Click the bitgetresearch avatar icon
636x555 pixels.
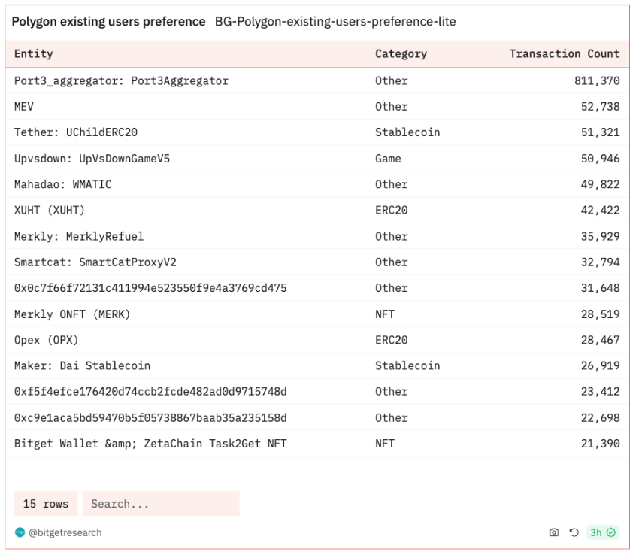click(20, 532)
